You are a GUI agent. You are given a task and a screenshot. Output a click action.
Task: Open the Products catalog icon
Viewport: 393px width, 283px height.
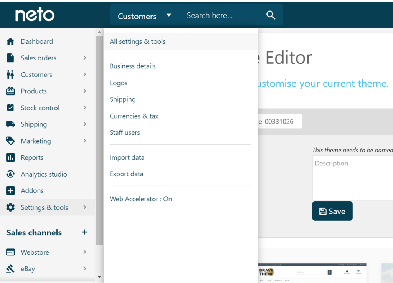tap(10, 91)
